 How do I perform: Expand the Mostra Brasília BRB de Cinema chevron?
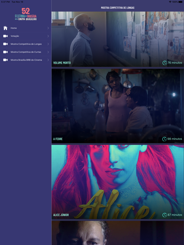[x=48, y=60]
